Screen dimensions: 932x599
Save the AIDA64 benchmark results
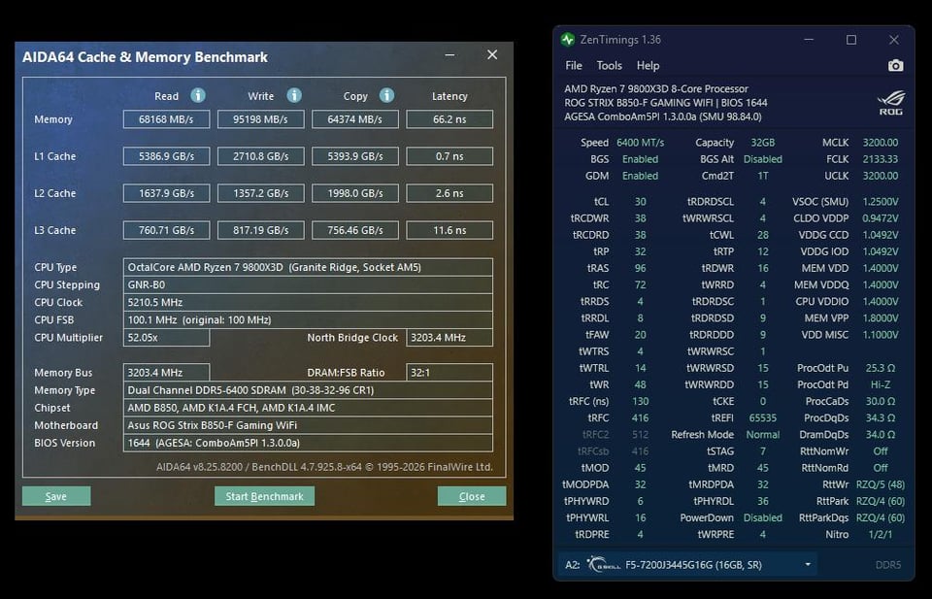coord(56,496)
